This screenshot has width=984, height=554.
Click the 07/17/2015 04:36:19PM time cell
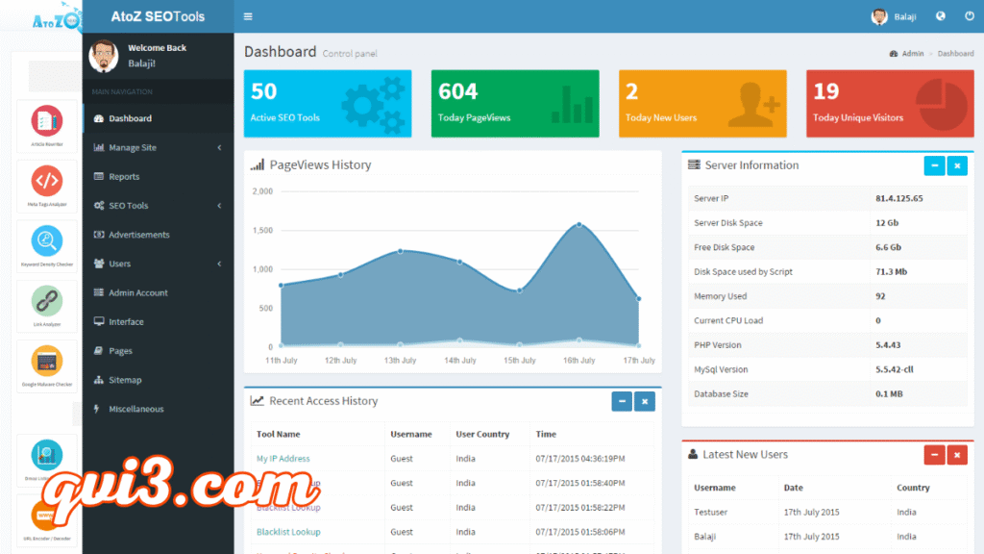tap(579, 459)
